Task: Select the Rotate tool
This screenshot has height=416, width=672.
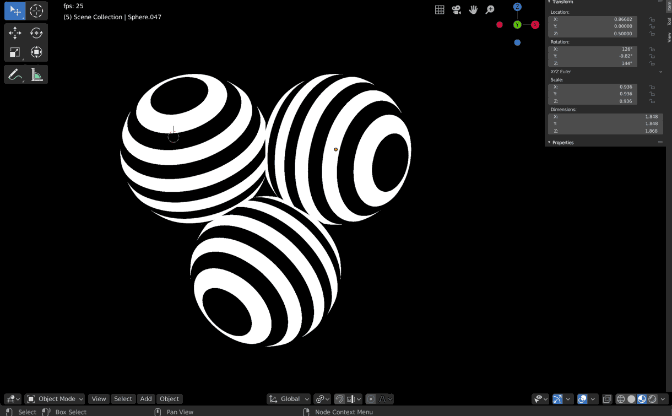Action: (36, 33)
